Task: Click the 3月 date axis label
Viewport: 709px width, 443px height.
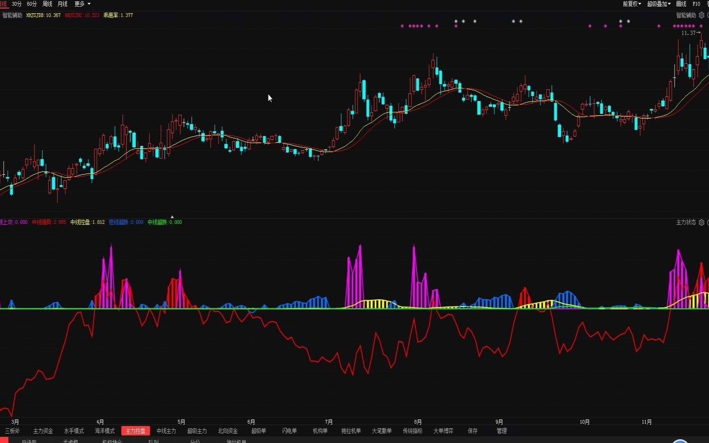Action: click(x=15, y=422)
